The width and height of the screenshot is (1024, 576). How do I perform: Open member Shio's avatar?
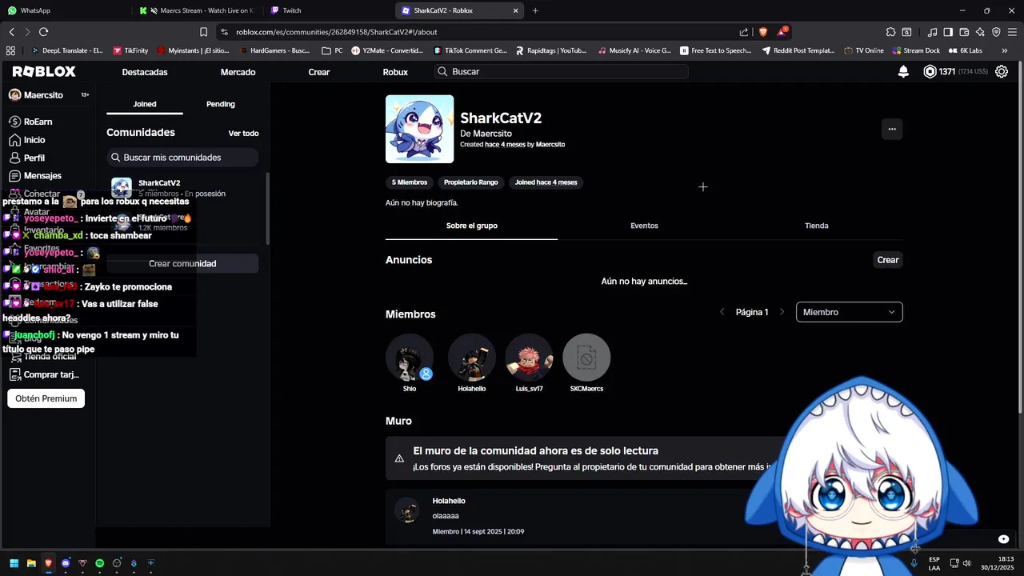pos(410,358)
